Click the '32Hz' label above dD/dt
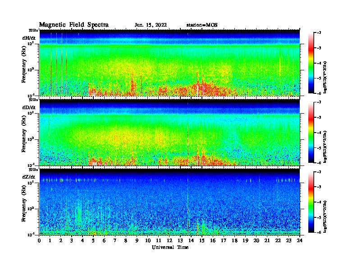The height and width of the screenshot is (276, 357). click(x=33, y=100)
